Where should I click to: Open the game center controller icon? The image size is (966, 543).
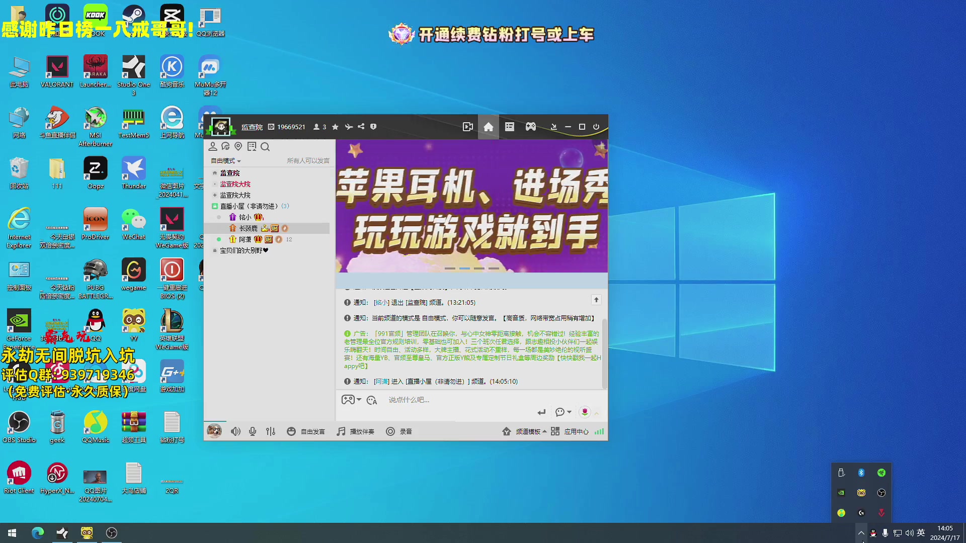point(530,127)
